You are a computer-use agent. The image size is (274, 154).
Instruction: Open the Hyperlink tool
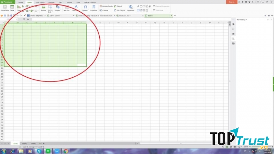[131, 8]
